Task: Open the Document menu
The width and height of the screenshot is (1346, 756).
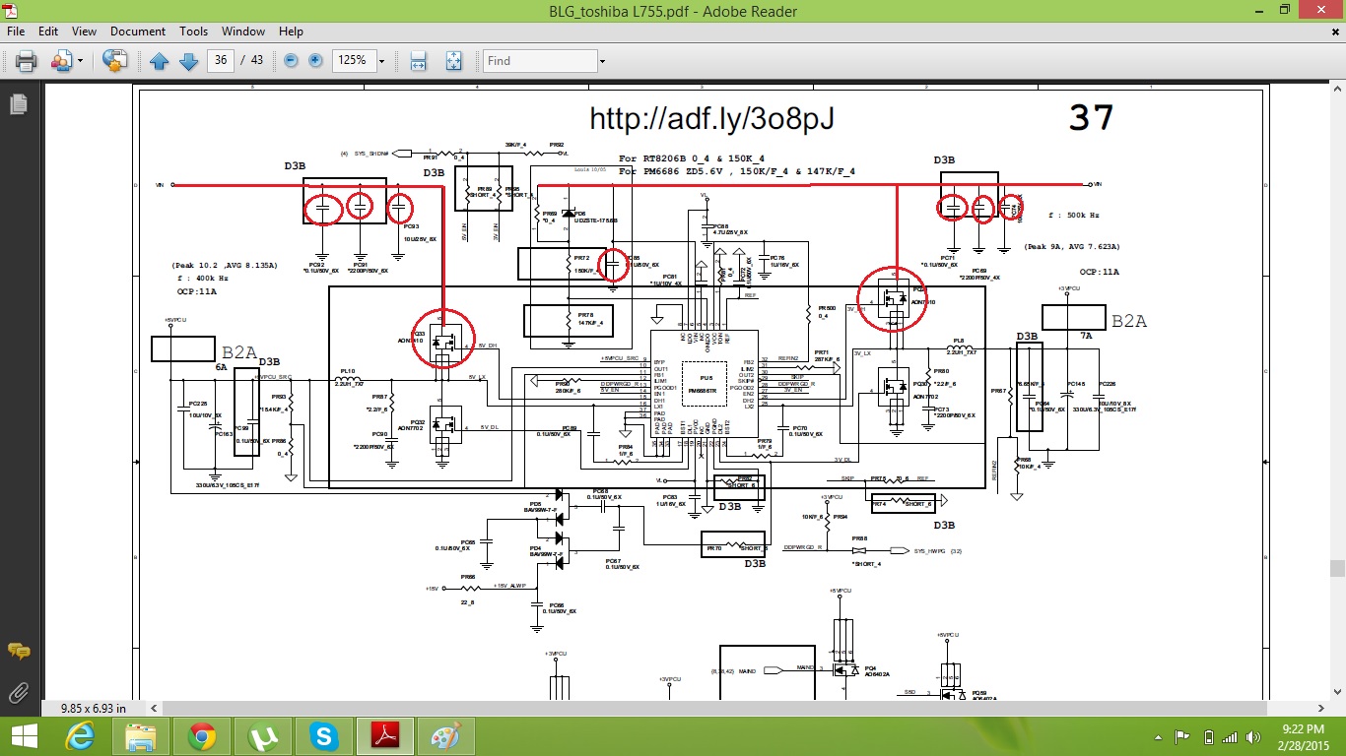Action: (x=137, y=31)
